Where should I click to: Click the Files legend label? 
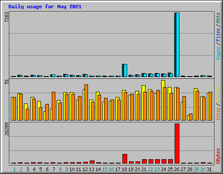coord(218,35)
